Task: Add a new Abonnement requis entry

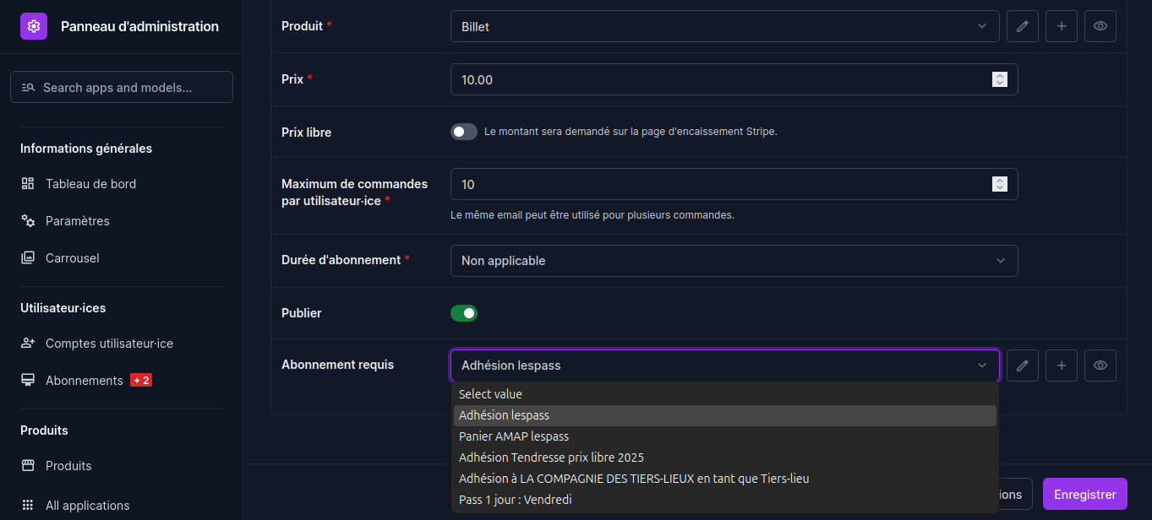Action: click(1061, 366)
